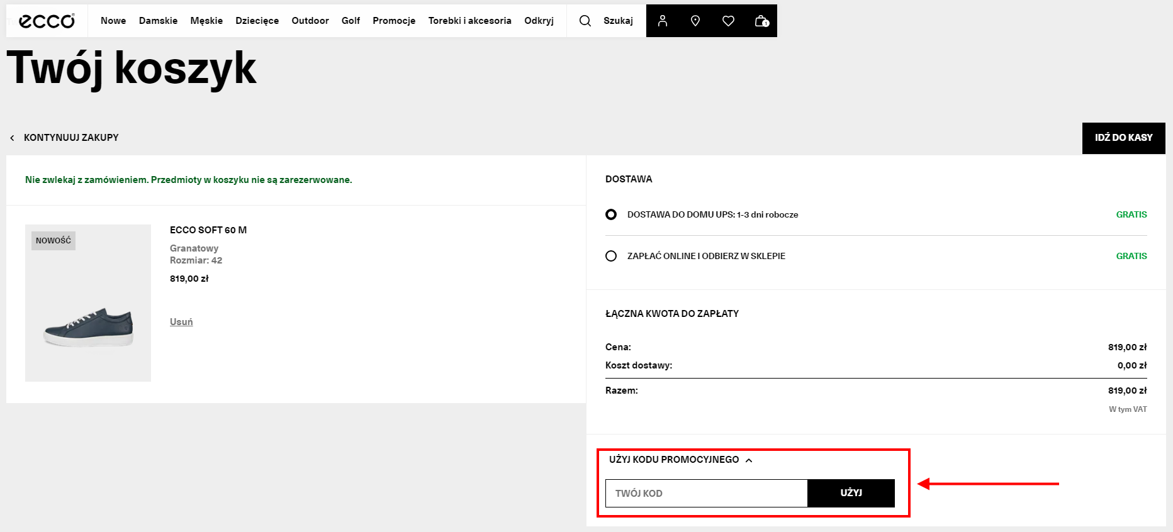Image resolution: width=1173 pixels, height=532 pixels.
Task: Click the back arrow beside Kontynuuj zakupy
Action: (x=12, y=138)
